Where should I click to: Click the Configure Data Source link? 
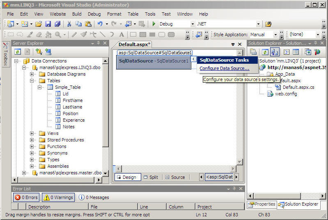(224, 68)
